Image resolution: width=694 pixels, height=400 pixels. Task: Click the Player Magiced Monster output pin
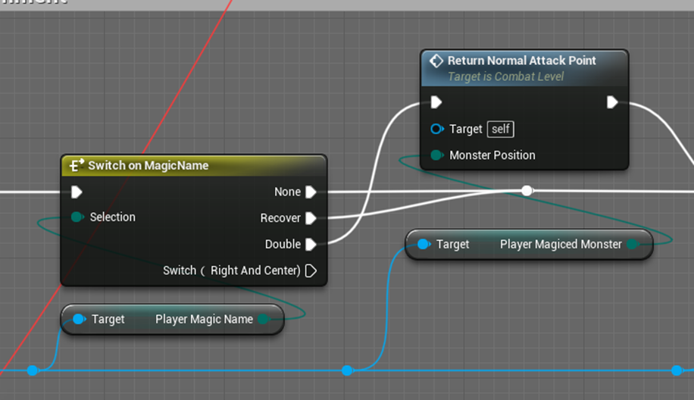(x=633, y=244)
